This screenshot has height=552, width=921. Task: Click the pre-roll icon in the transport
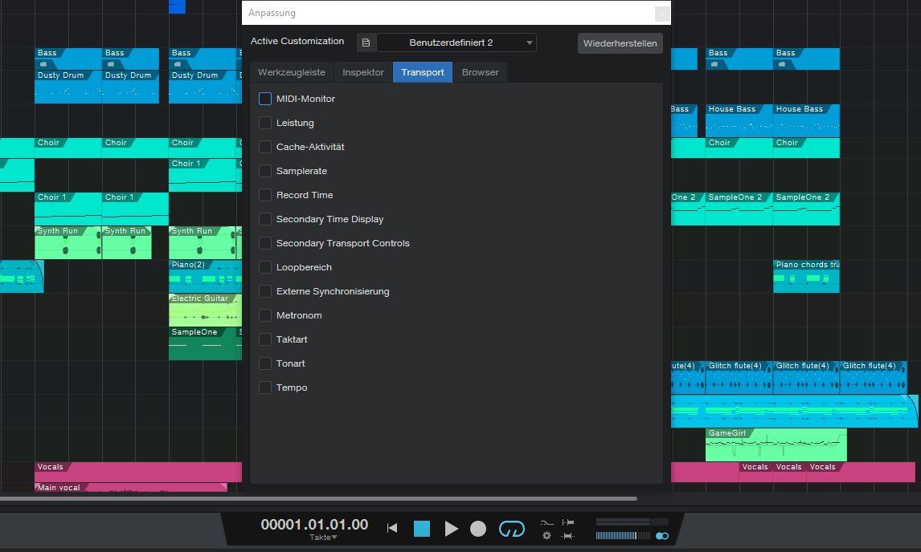click(546, 522)
